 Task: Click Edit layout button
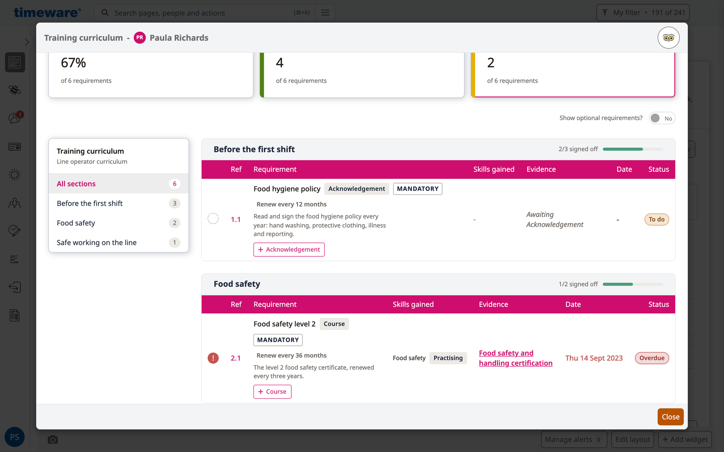click(x=632, y=439)
